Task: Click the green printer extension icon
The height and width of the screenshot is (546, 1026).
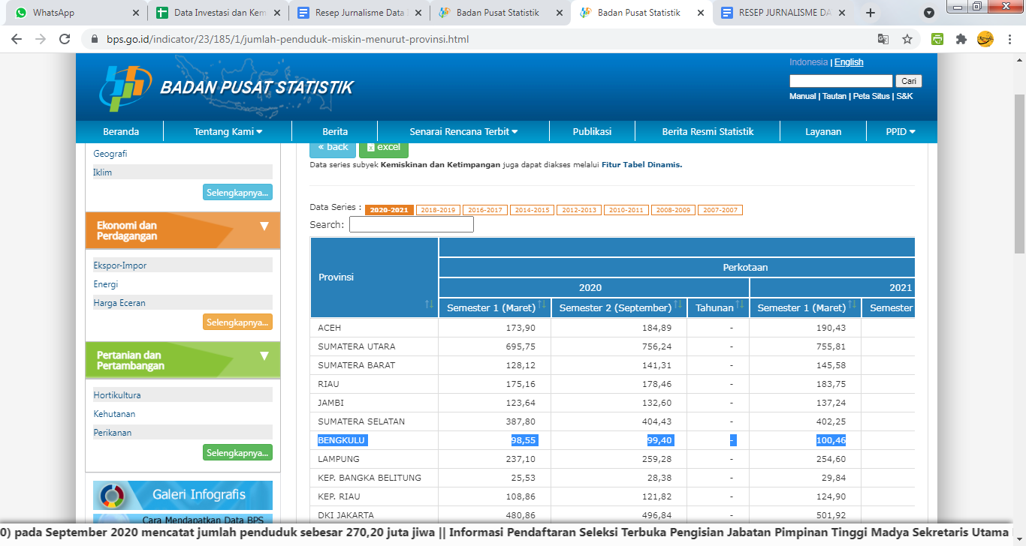Action: 937,39
